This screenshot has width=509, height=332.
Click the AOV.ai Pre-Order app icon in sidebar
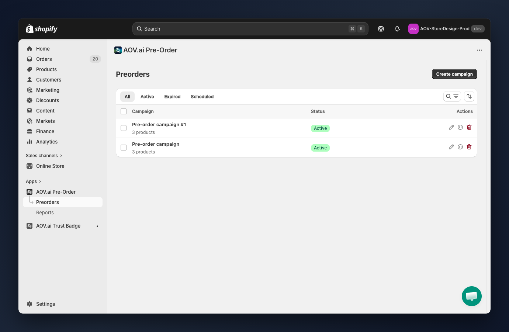click(30, 192)
